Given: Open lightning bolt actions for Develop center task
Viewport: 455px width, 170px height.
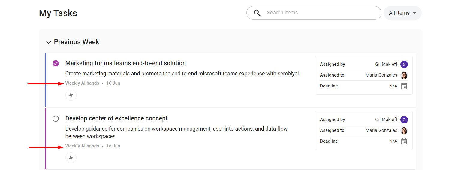Looking at the screenshot, I should tap(71, 158).
